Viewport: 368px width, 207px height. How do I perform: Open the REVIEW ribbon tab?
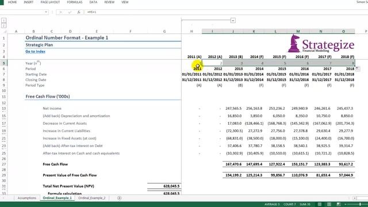click(109, 2)
